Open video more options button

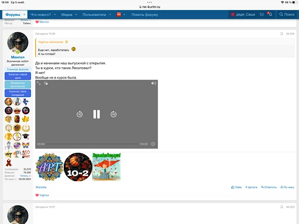pyautogui.click(x=153, y=144)
